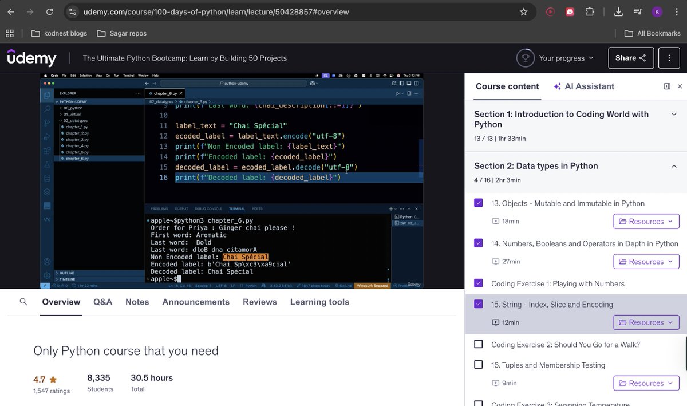Open Resources dropdown for lecture 14
687x406 pixels.
(x=646, y=262)
